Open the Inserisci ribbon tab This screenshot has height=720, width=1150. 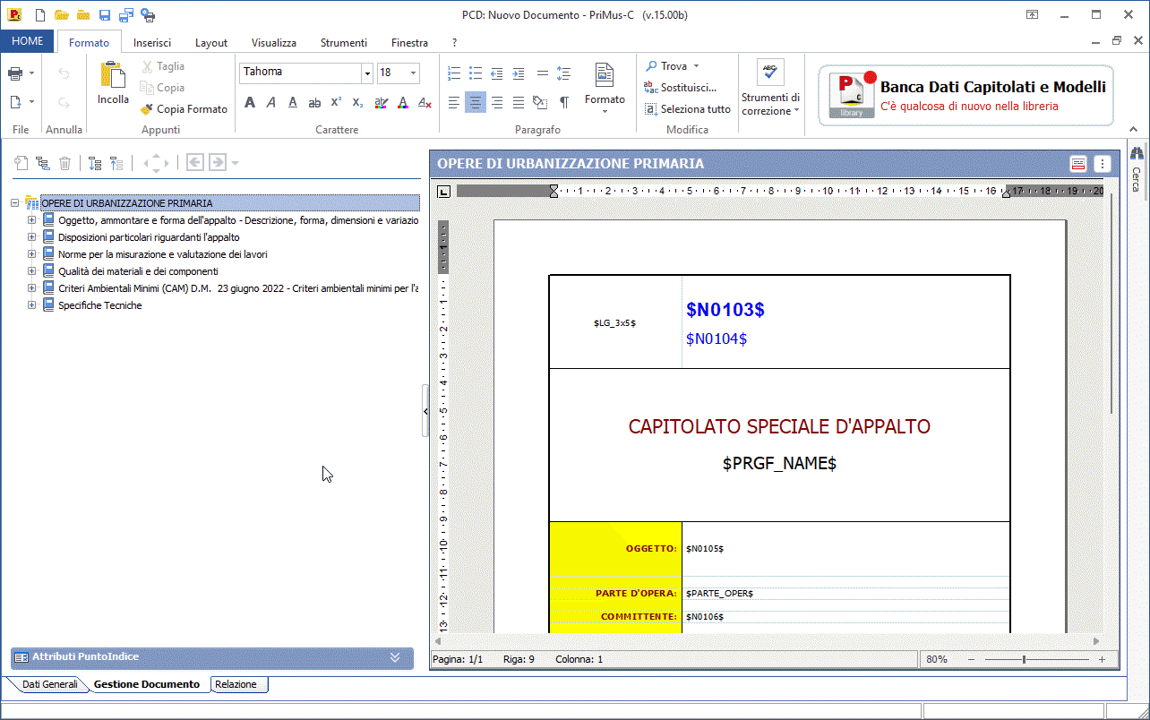(x=152, y=43)
